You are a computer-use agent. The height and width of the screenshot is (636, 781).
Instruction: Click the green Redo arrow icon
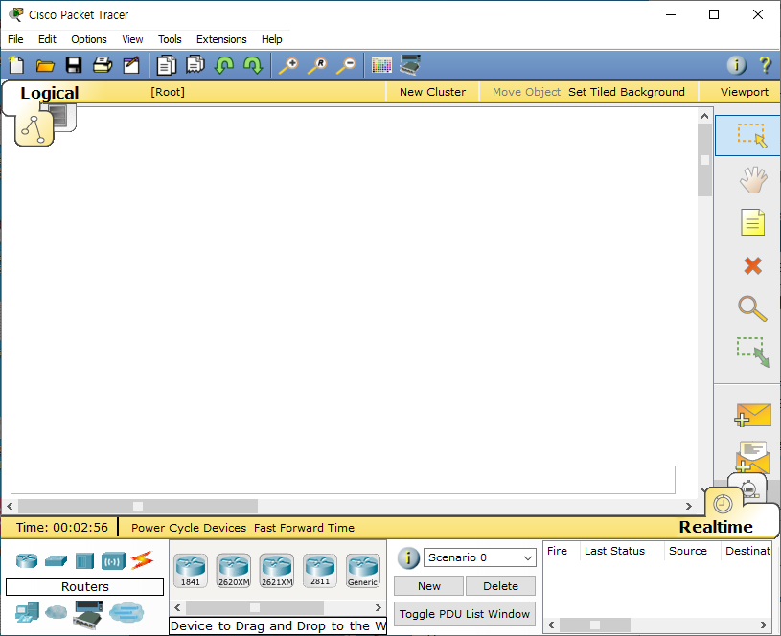coord(253,65)
